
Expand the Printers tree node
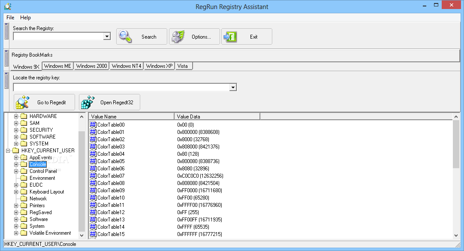[x=16, y=206]
